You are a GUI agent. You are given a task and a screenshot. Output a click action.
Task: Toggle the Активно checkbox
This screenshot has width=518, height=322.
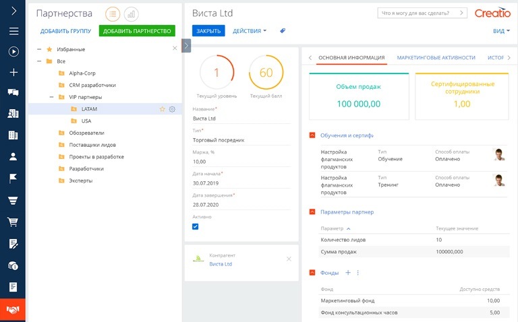[195, 226]
